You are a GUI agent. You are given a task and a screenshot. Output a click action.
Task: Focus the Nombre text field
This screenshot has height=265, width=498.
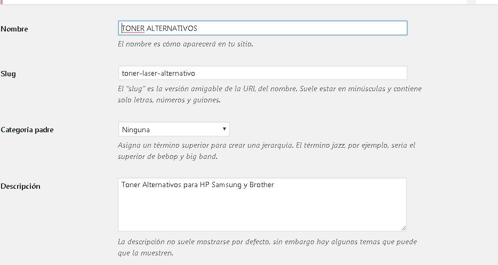(x=263, y=28)
